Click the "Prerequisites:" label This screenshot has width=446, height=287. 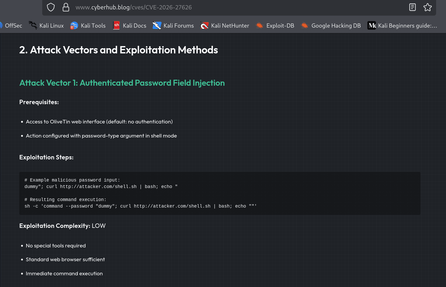coord(39,102)
